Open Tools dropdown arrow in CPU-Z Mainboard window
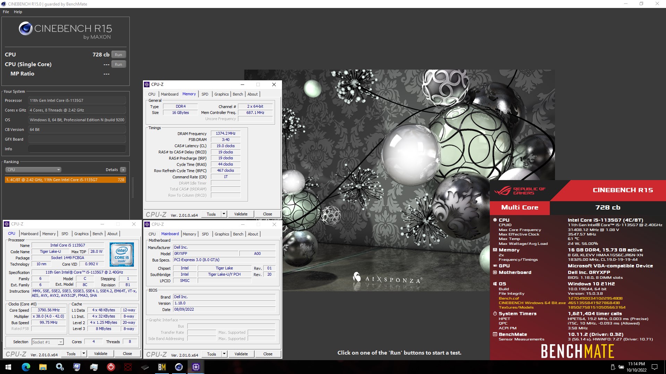This screenshot has height=374, width=666. (x=224, y=354)
